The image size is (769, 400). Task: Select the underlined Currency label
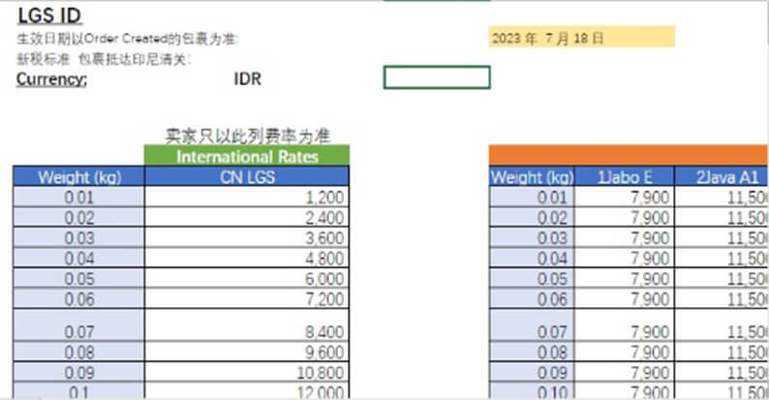(x=52, y=79)
